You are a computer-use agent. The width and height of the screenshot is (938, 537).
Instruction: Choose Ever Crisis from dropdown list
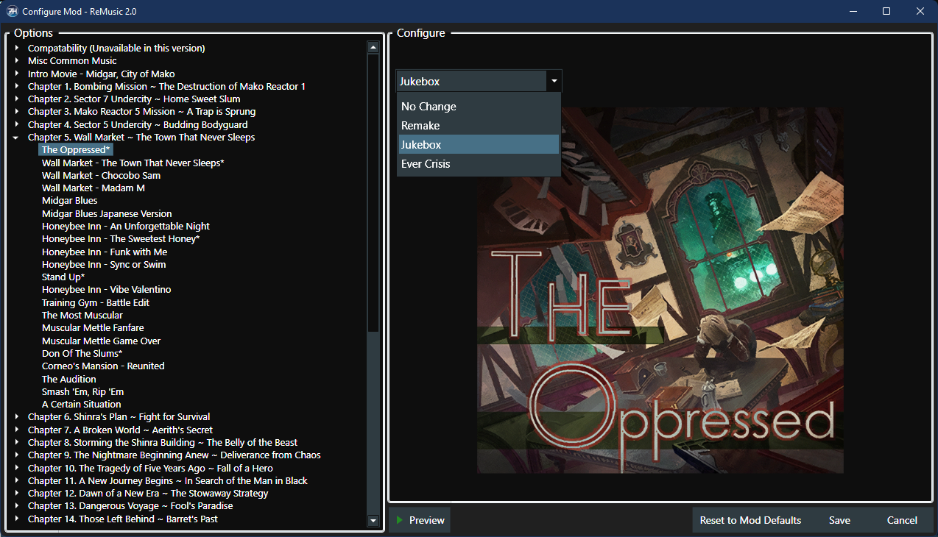(x=479, y=164)
